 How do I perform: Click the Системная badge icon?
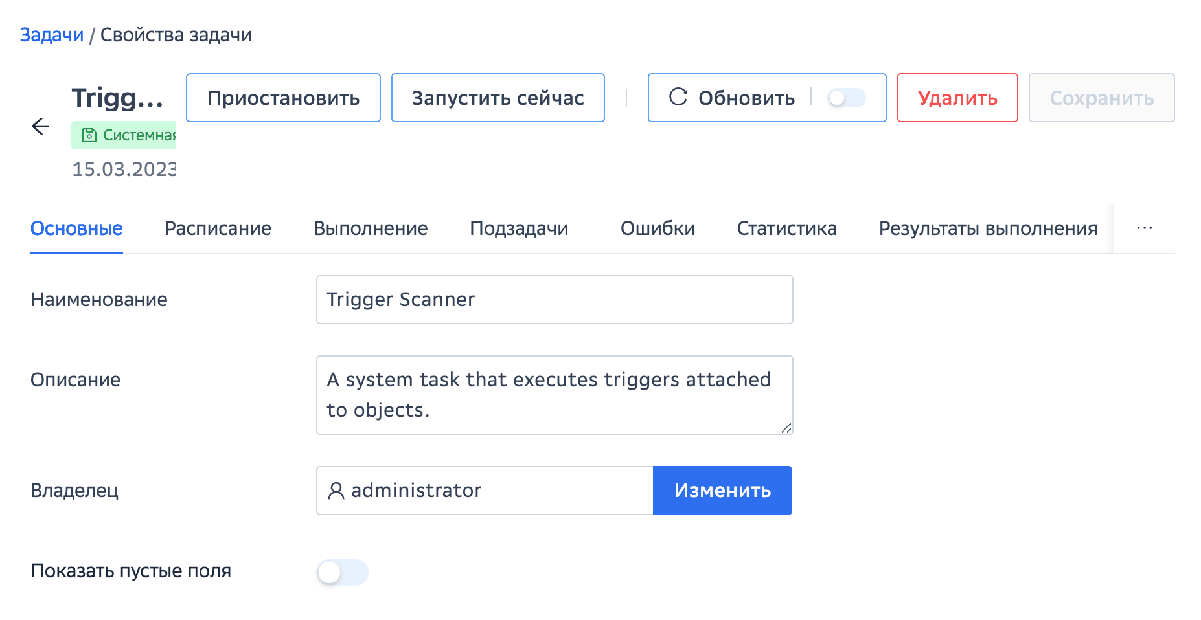click(89, 135)
